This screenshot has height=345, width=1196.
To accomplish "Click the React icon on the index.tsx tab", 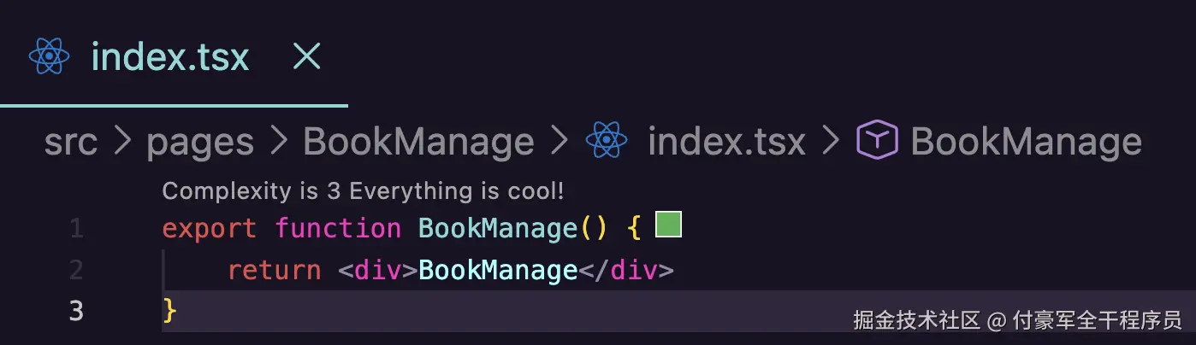I will coord(49,56).
